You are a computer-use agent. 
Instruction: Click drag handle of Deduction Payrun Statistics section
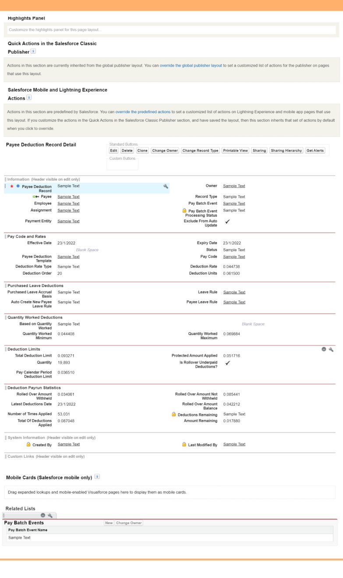pos(6,388)
